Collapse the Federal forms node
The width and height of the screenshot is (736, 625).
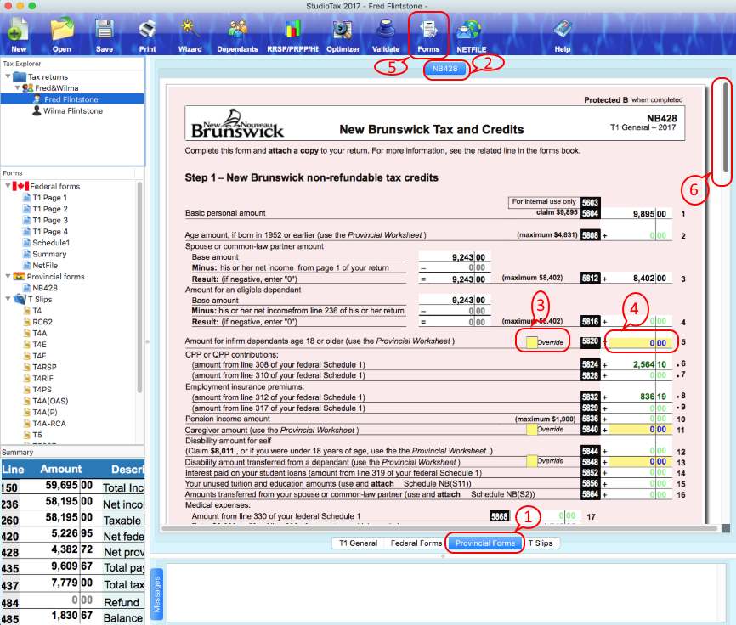pos(8,186)
